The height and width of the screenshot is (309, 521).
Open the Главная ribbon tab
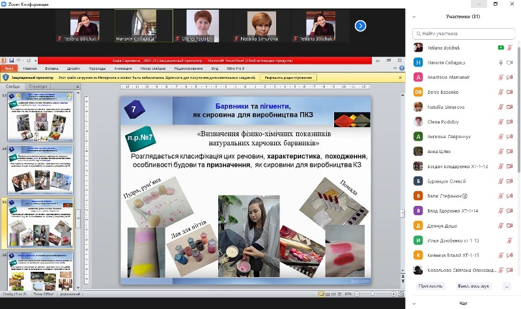(x=30, y=68)
